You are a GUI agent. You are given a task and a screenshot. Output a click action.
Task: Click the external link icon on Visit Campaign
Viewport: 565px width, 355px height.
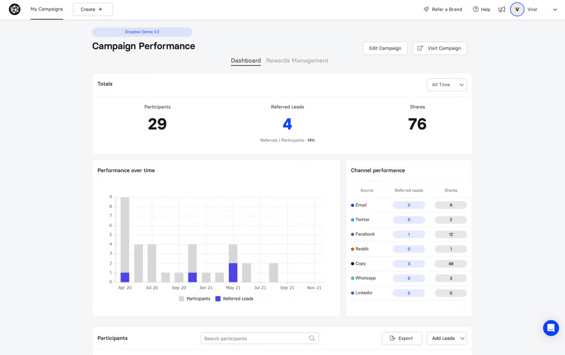(x=420, y=48)
